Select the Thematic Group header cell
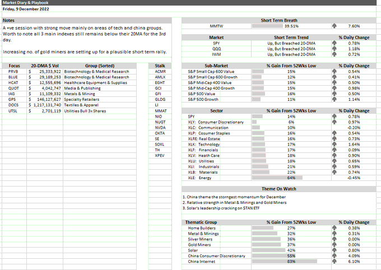This screenshot has width=381, height=270. [216, 222]
